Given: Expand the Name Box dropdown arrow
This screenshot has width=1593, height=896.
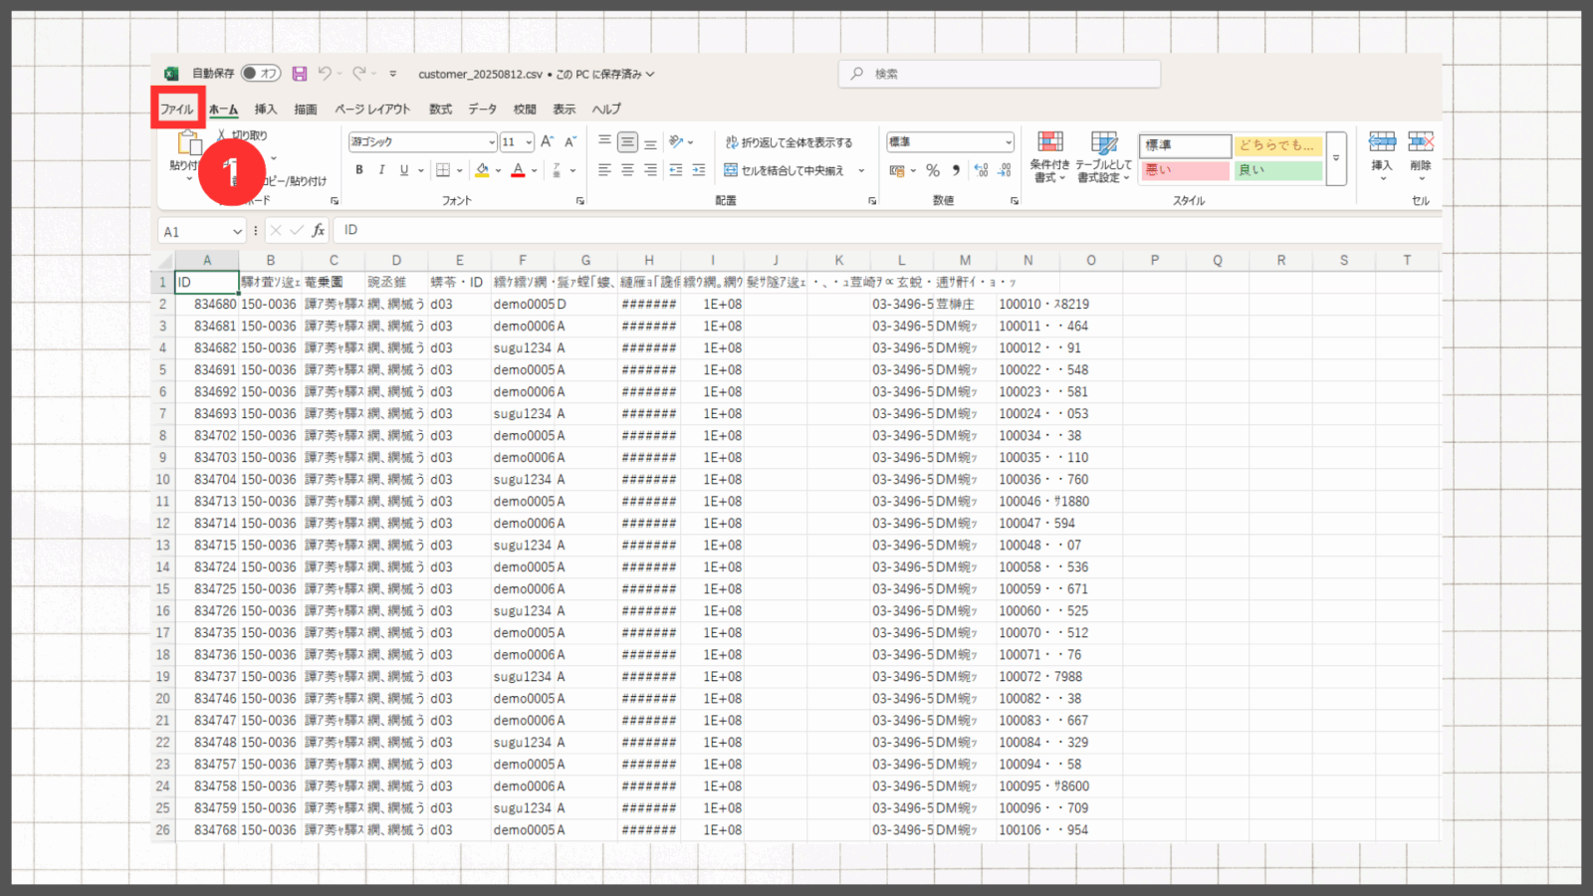Looking at the screenshot, I should 237,232.
